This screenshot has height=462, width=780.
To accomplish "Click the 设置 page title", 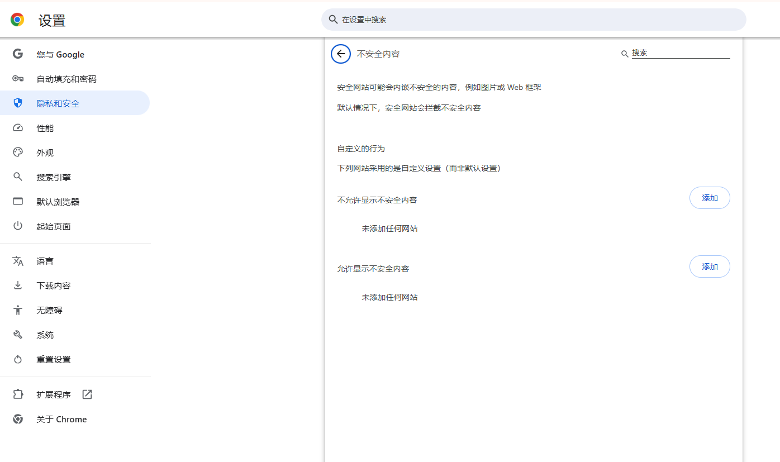I will [x=52, y=21].
